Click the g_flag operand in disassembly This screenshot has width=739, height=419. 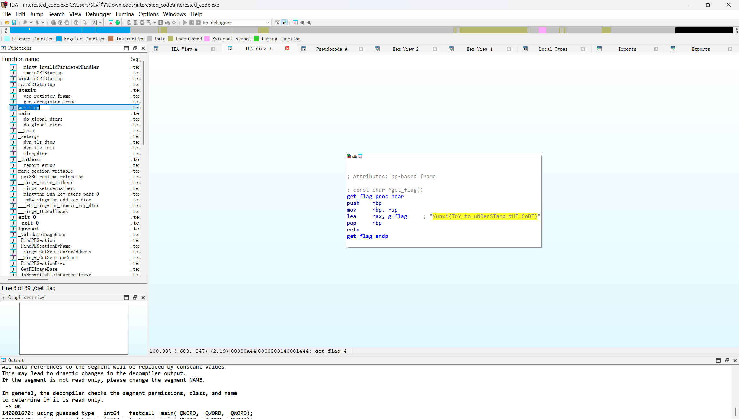click(x=397, y=216)
